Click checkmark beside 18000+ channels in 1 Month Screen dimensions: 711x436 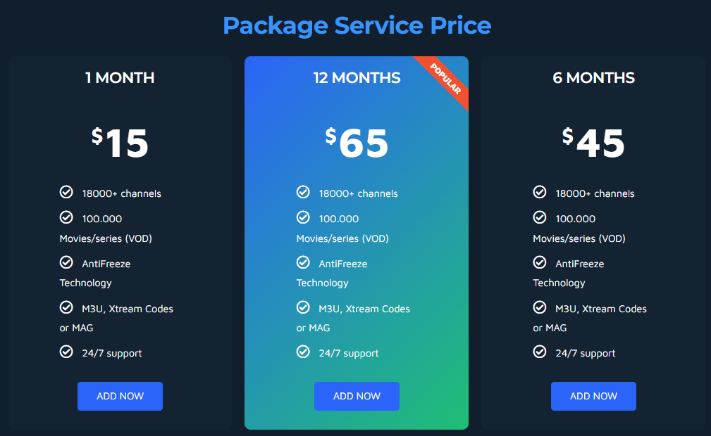click(x=66, y=192)
